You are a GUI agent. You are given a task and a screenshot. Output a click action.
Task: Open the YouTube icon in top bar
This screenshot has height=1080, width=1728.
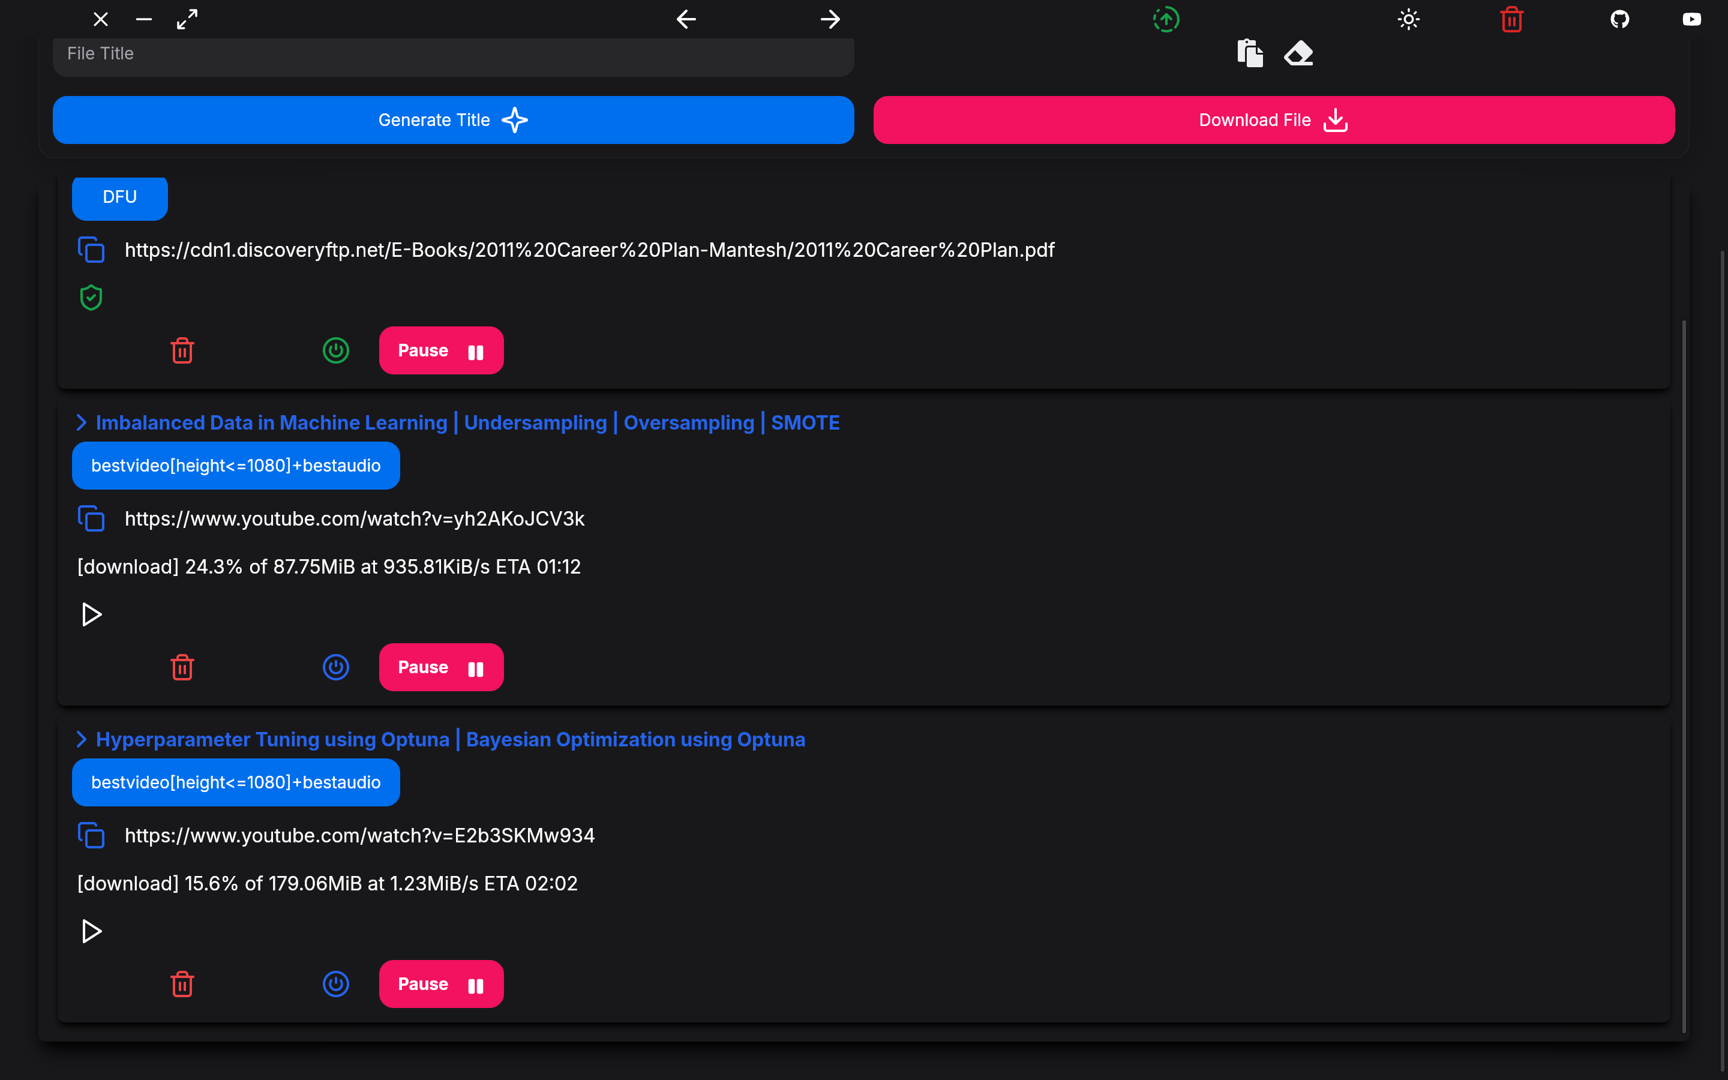(1691, 19)
